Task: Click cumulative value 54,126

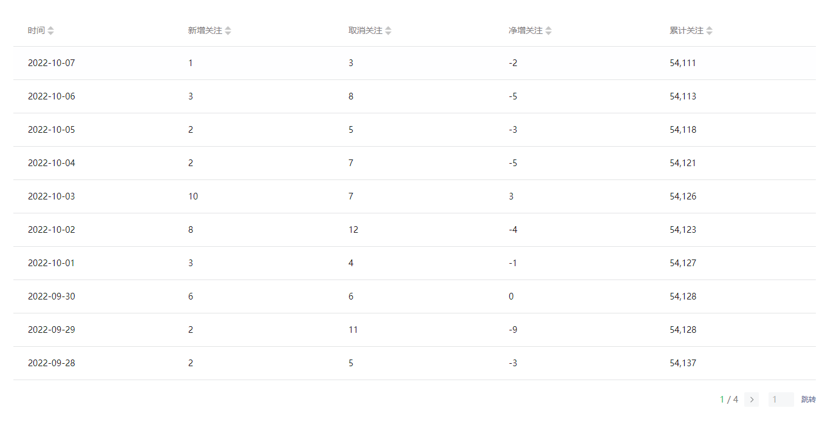Action: coord(683,196)
